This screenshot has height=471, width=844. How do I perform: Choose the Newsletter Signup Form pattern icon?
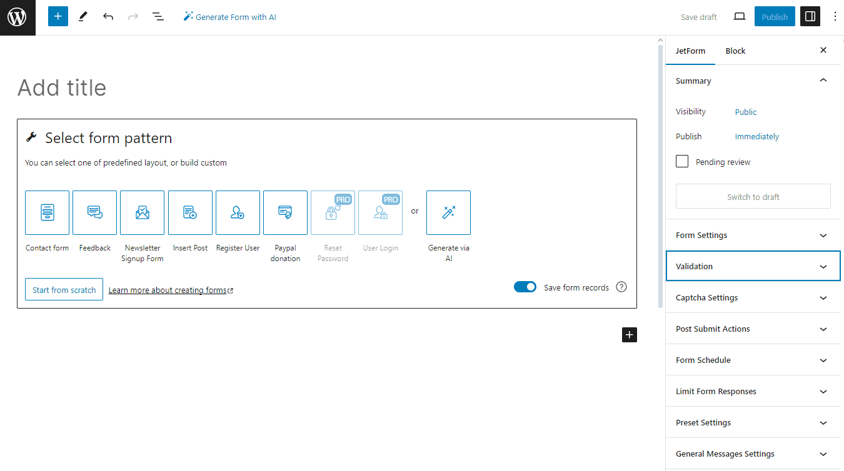pyautogui.click(x=142, y=212)
